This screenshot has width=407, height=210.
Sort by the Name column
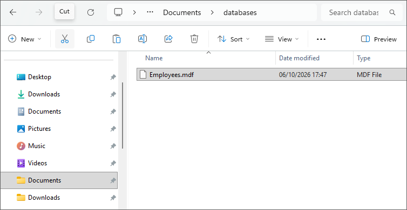pos(154,58)
